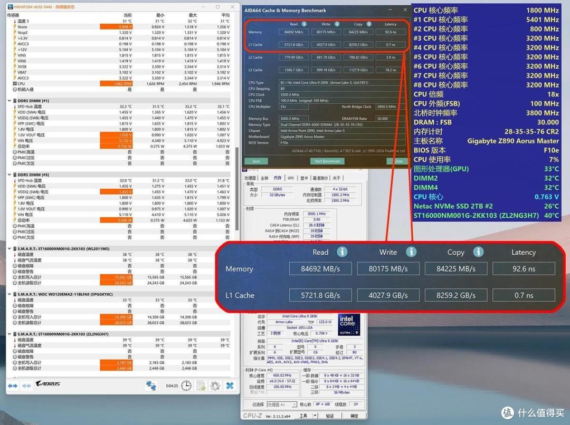Collapse S.M.A.R.T. ST16000NM001G (ZL2NG3H7) group
Viewport: 570px width, 425px height.
click(x=9, y=334)
